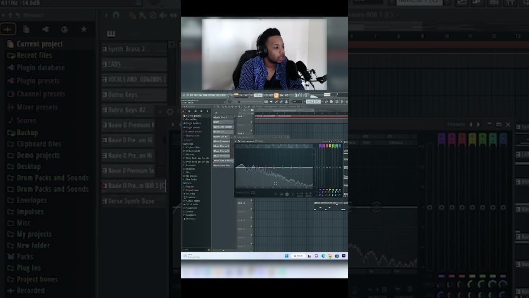Select the Synth Brass 2 pattern

pos(223,118)
